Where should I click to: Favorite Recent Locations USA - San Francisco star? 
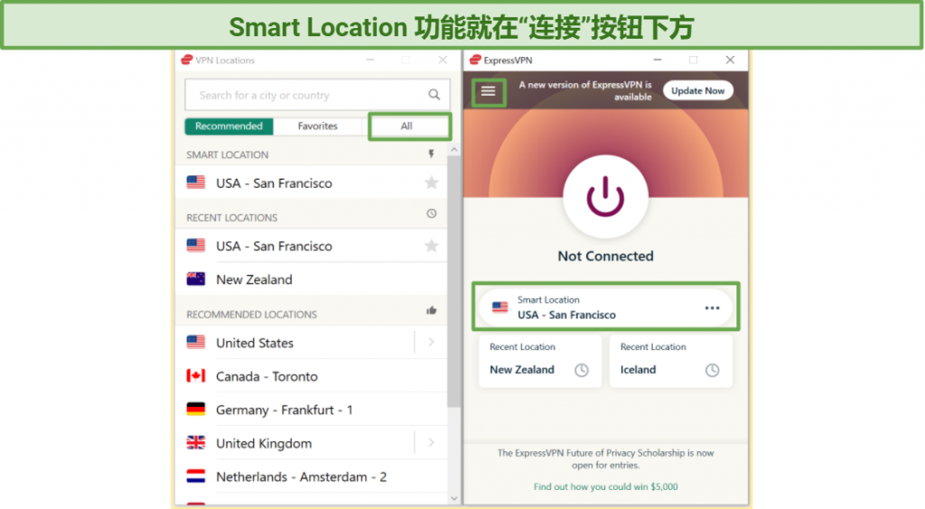tap(431, 245)
